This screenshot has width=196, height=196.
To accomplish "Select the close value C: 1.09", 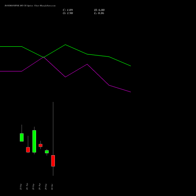I will click(x=68, y=10).
